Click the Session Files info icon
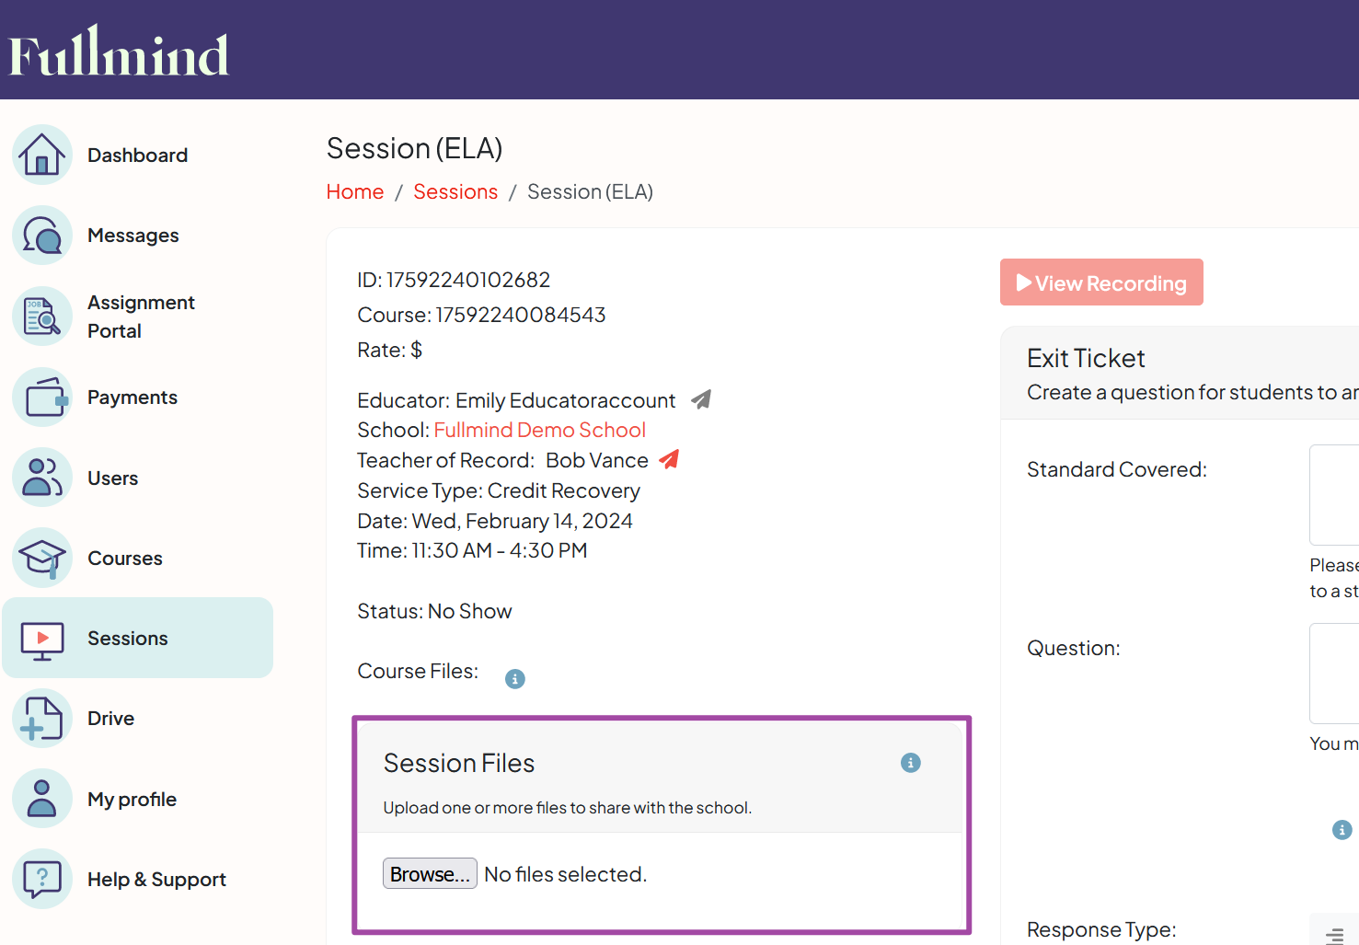Image resolution: width=1359 pixels, height=945 pixels. tap(910, 763)
